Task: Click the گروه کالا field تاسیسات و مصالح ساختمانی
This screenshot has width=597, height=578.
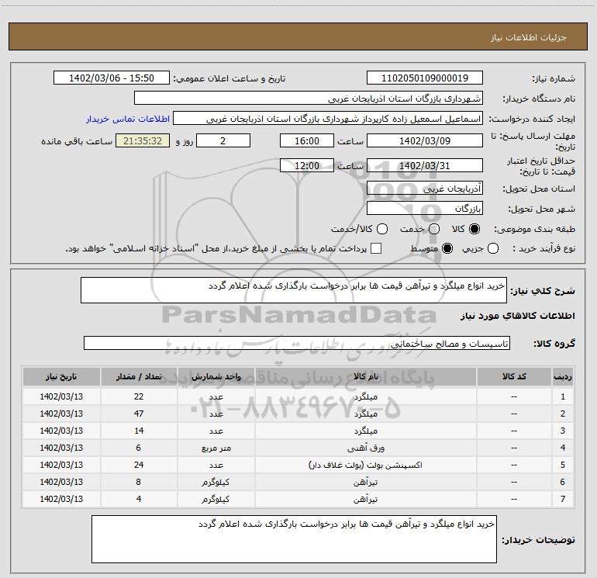Action: point(297,343)
